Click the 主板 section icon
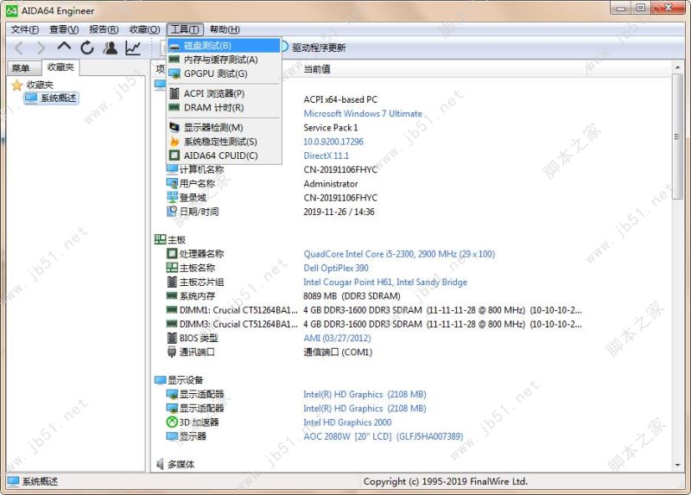This screenshot has height=495, width=691. click(x=160, y=239)
